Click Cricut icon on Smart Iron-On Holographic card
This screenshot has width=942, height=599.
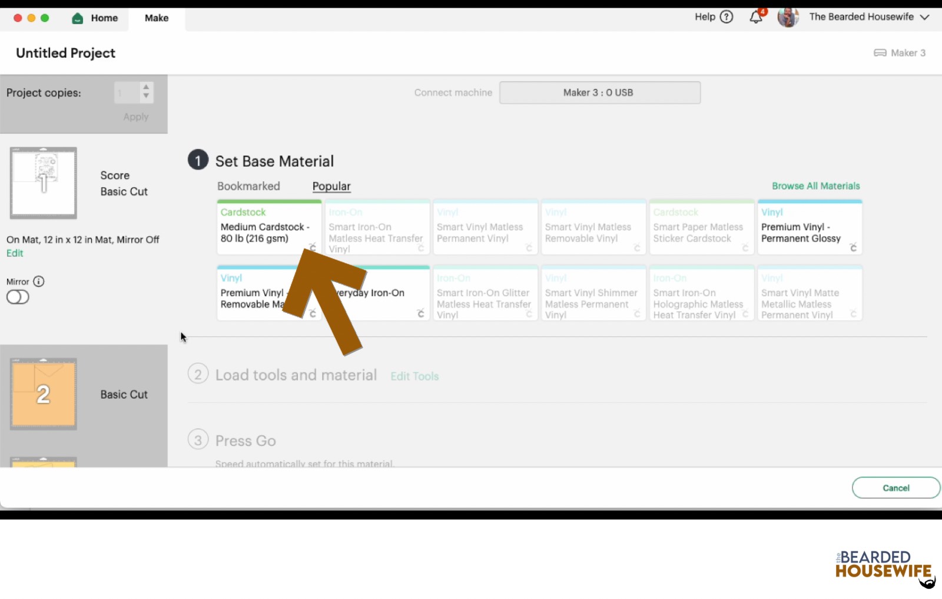745,313
